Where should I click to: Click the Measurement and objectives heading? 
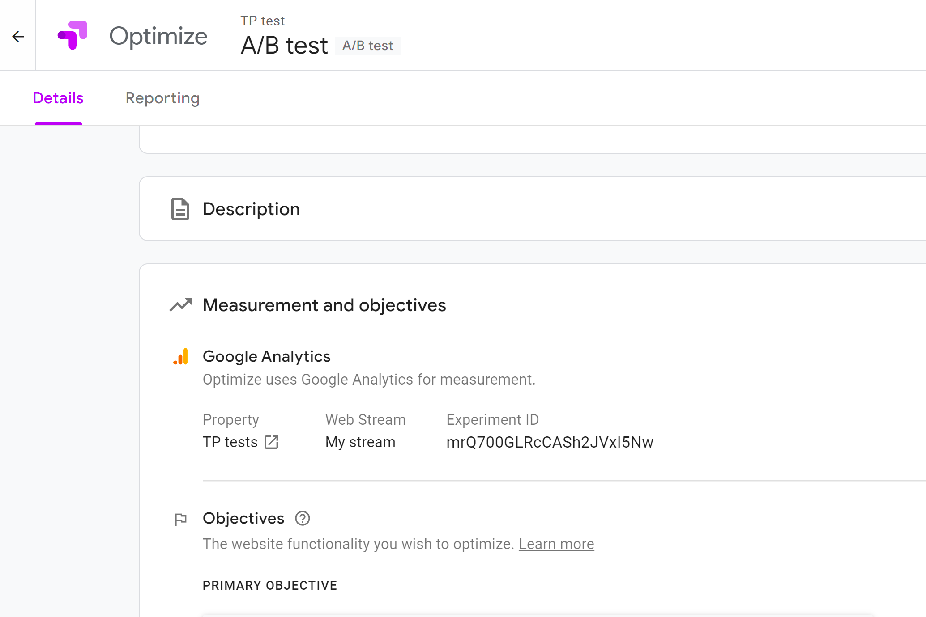[x=324, y=305]
